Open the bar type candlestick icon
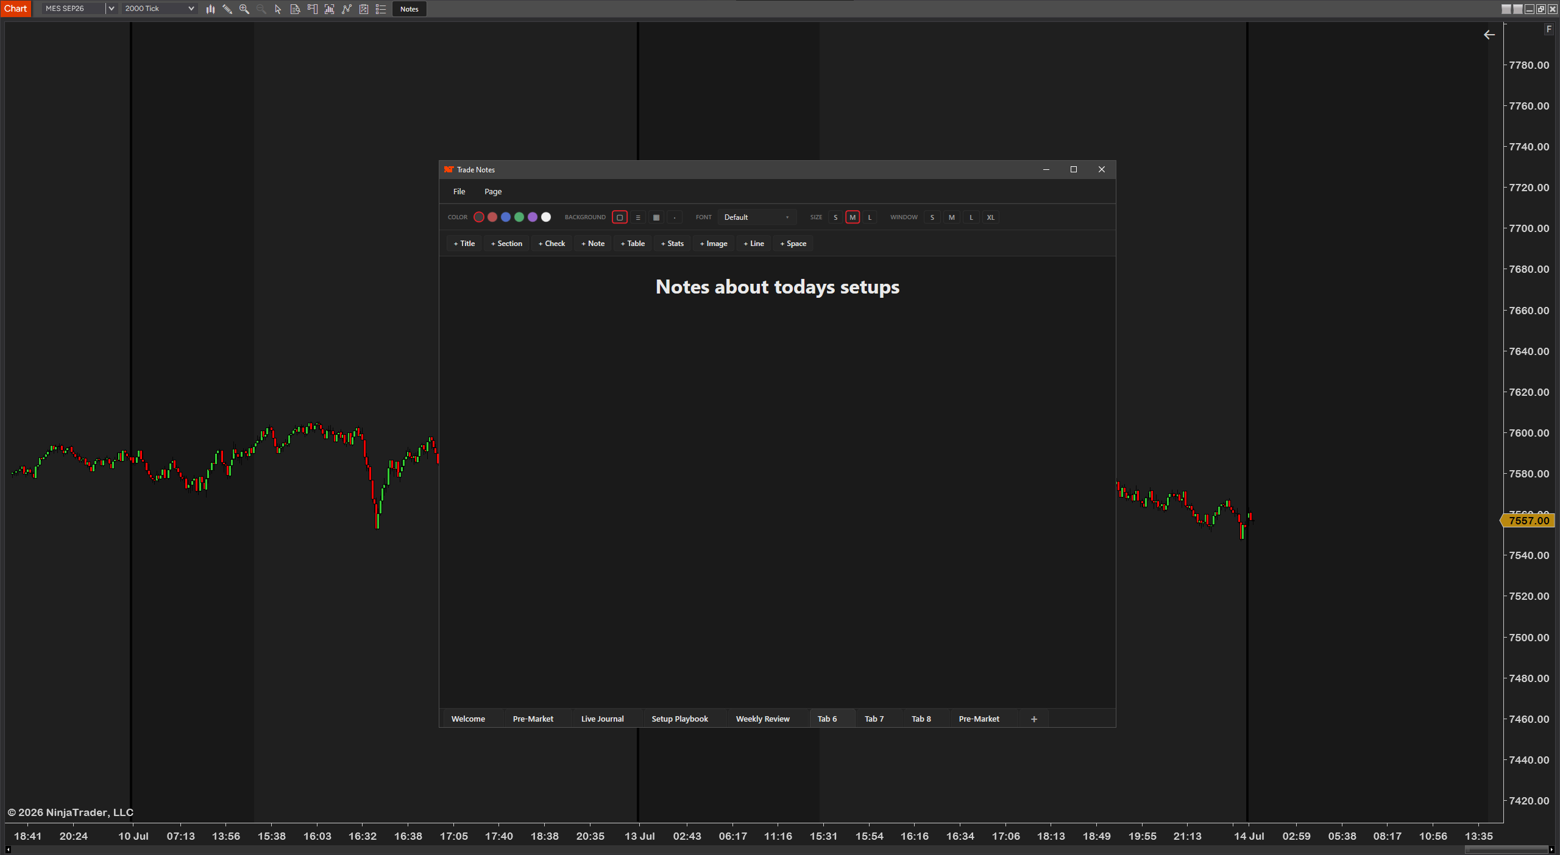This screenshot has width=1560, height=855. tap(210, 9)
